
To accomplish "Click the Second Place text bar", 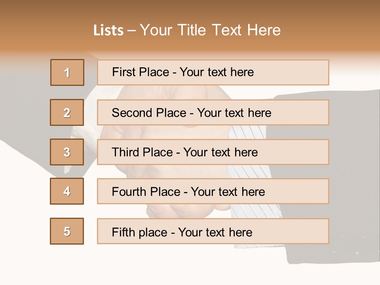I will (213, 112).
